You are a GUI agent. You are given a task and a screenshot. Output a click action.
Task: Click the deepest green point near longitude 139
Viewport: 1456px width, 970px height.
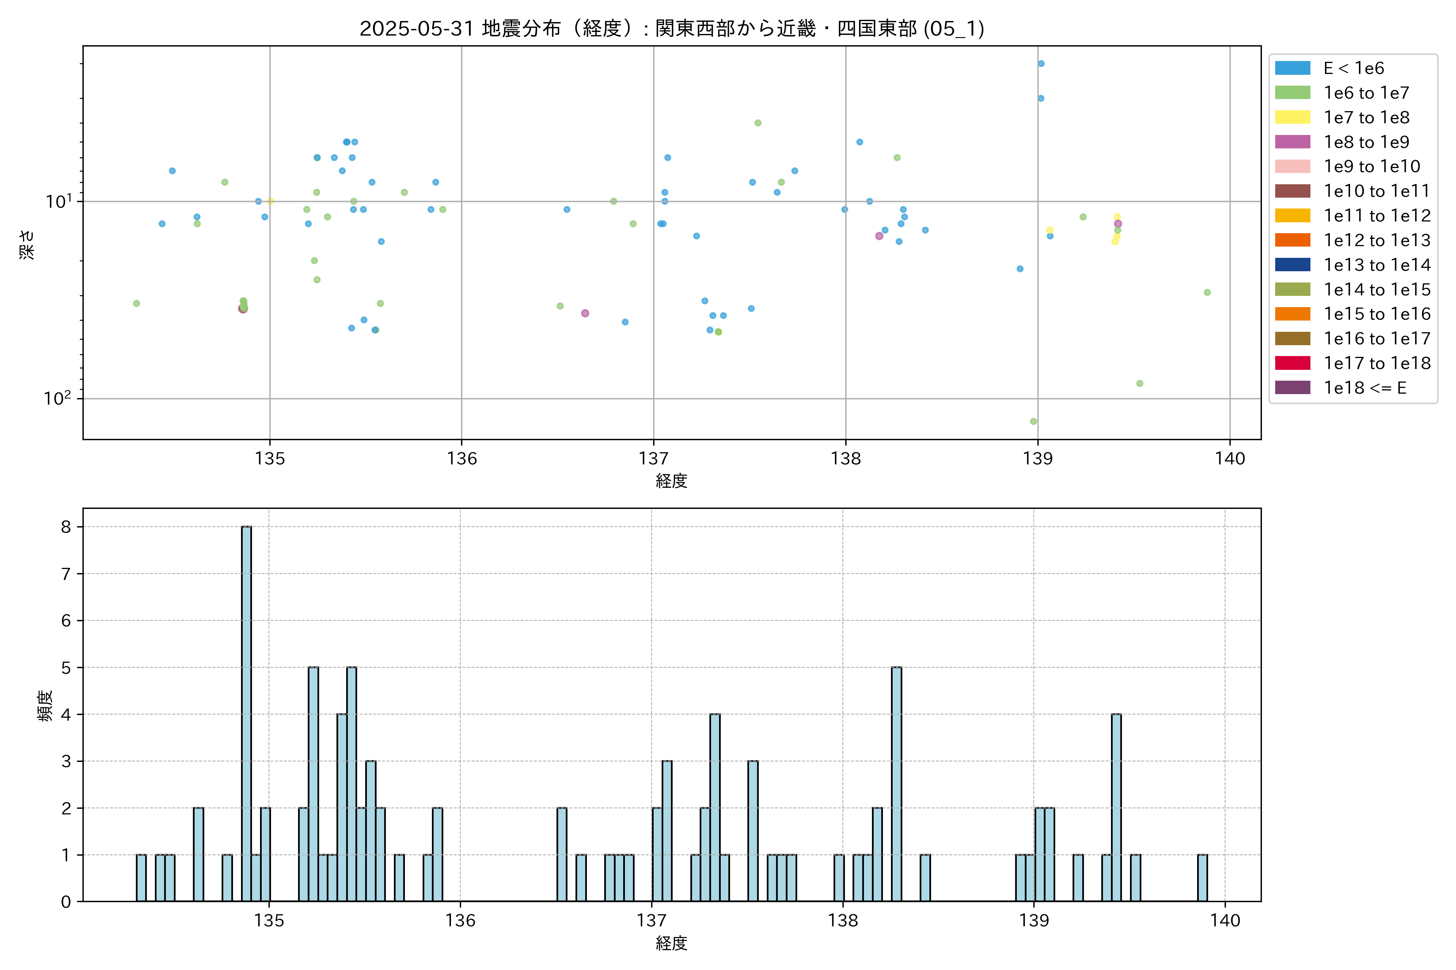1033,422
